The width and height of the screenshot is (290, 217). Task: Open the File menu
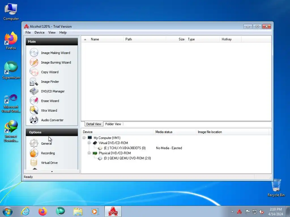pos(28,32)
